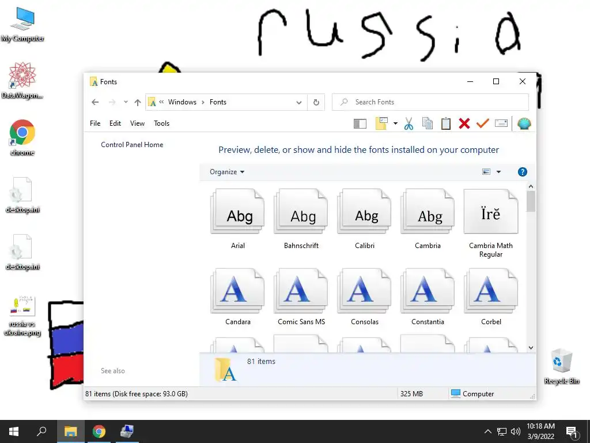This screenshot has height=443, width=590.
Task: Click the shell globe toolbar icon
Action: click(x=524, y=123)
